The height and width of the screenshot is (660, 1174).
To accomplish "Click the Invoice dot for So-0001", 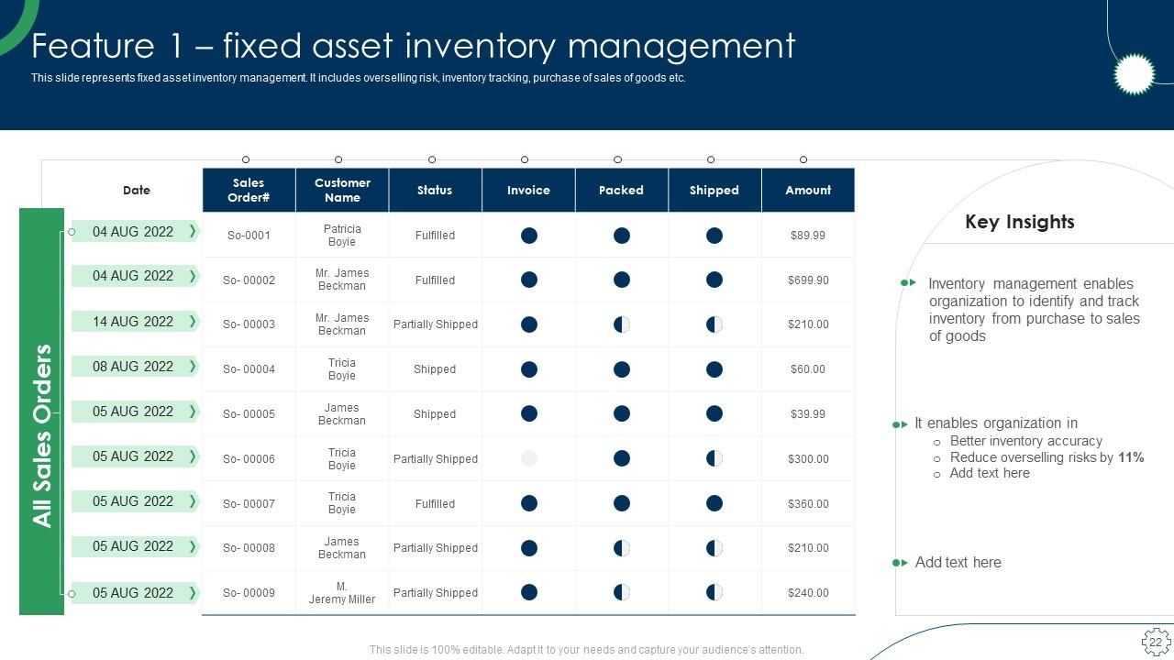I will (x=529, y=236).
